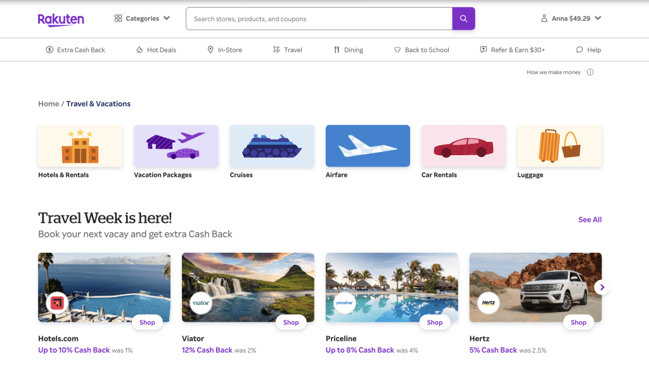
Task: Click the Priceline resort pool image
Action: tap(392, 288)
